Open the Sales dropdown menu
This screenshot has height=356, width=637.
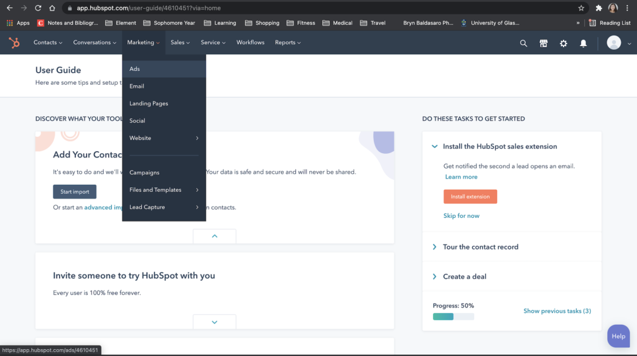coord(180,42)
